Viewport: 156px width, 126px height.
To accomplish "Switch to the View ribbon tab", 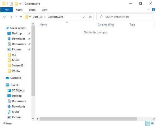I will tap(45, 10).
